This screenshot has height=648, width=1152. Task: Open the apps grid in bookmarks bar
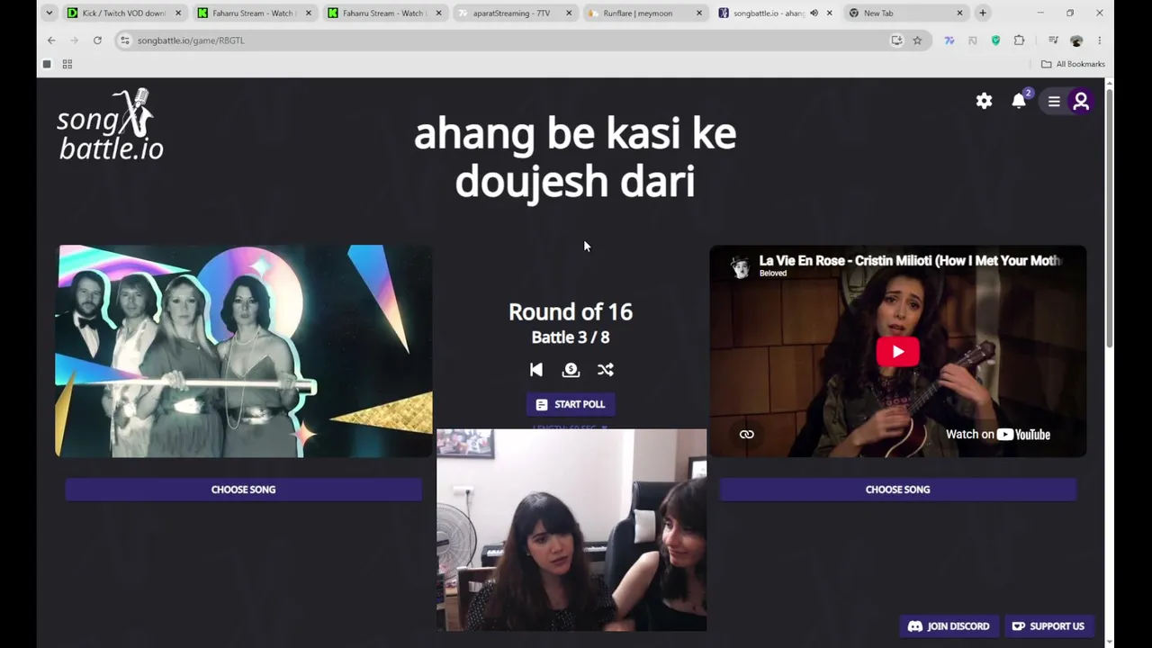[67, 64]
